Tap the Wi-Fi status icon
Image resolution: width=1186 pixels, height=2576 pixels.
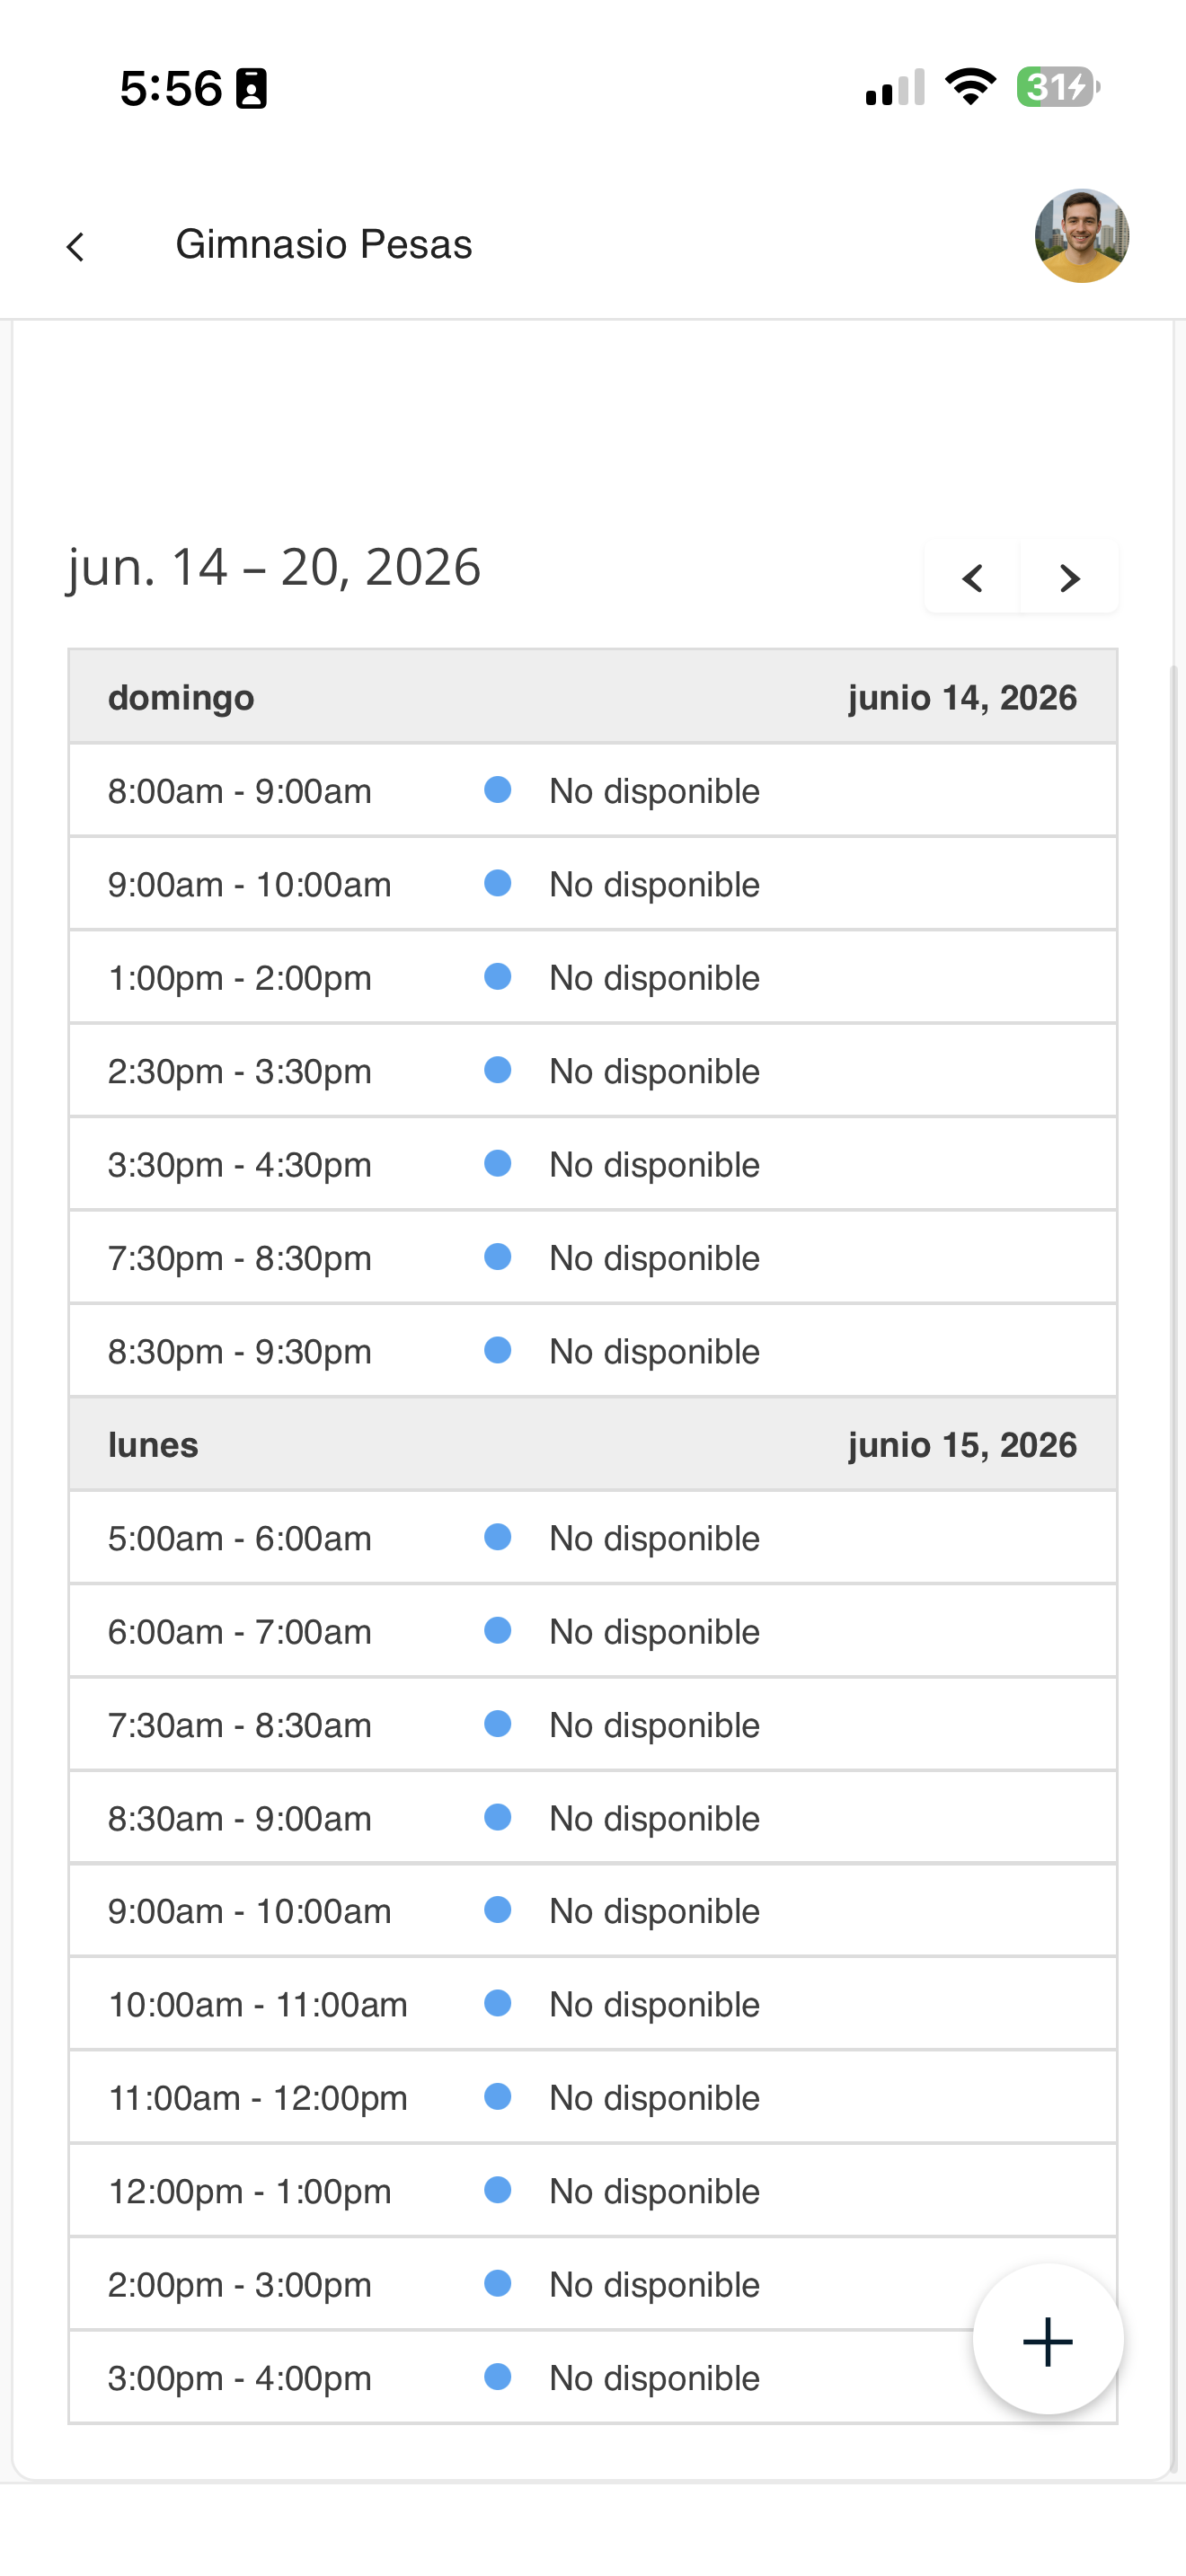click(970, 87)
